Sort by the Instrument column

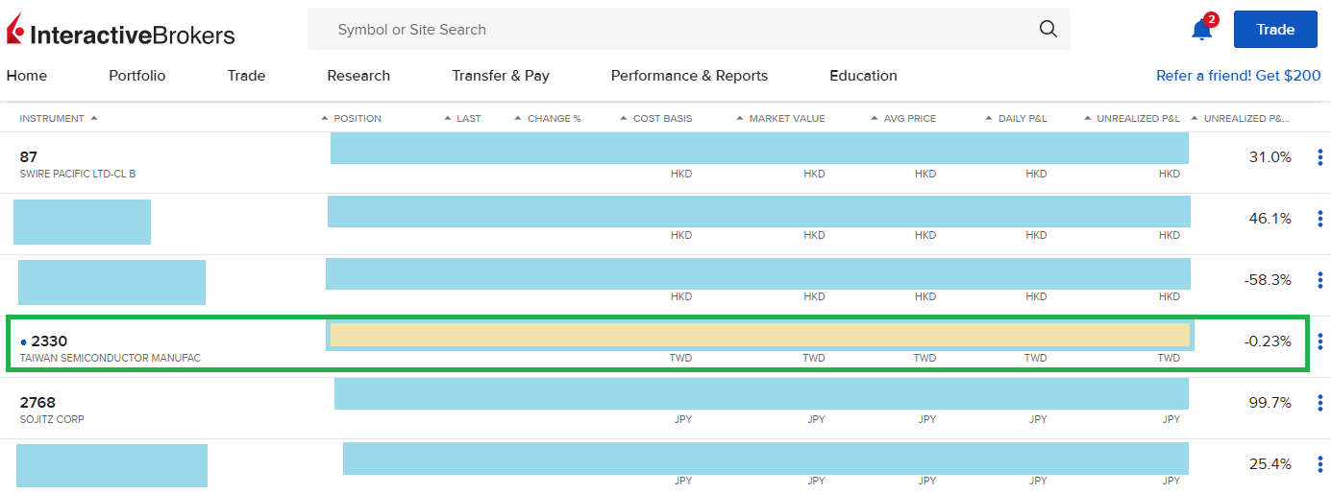59,119
